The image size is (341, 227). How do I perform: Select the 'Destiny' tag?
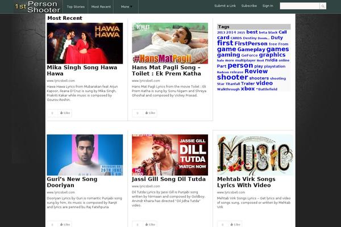coord(249,38)
